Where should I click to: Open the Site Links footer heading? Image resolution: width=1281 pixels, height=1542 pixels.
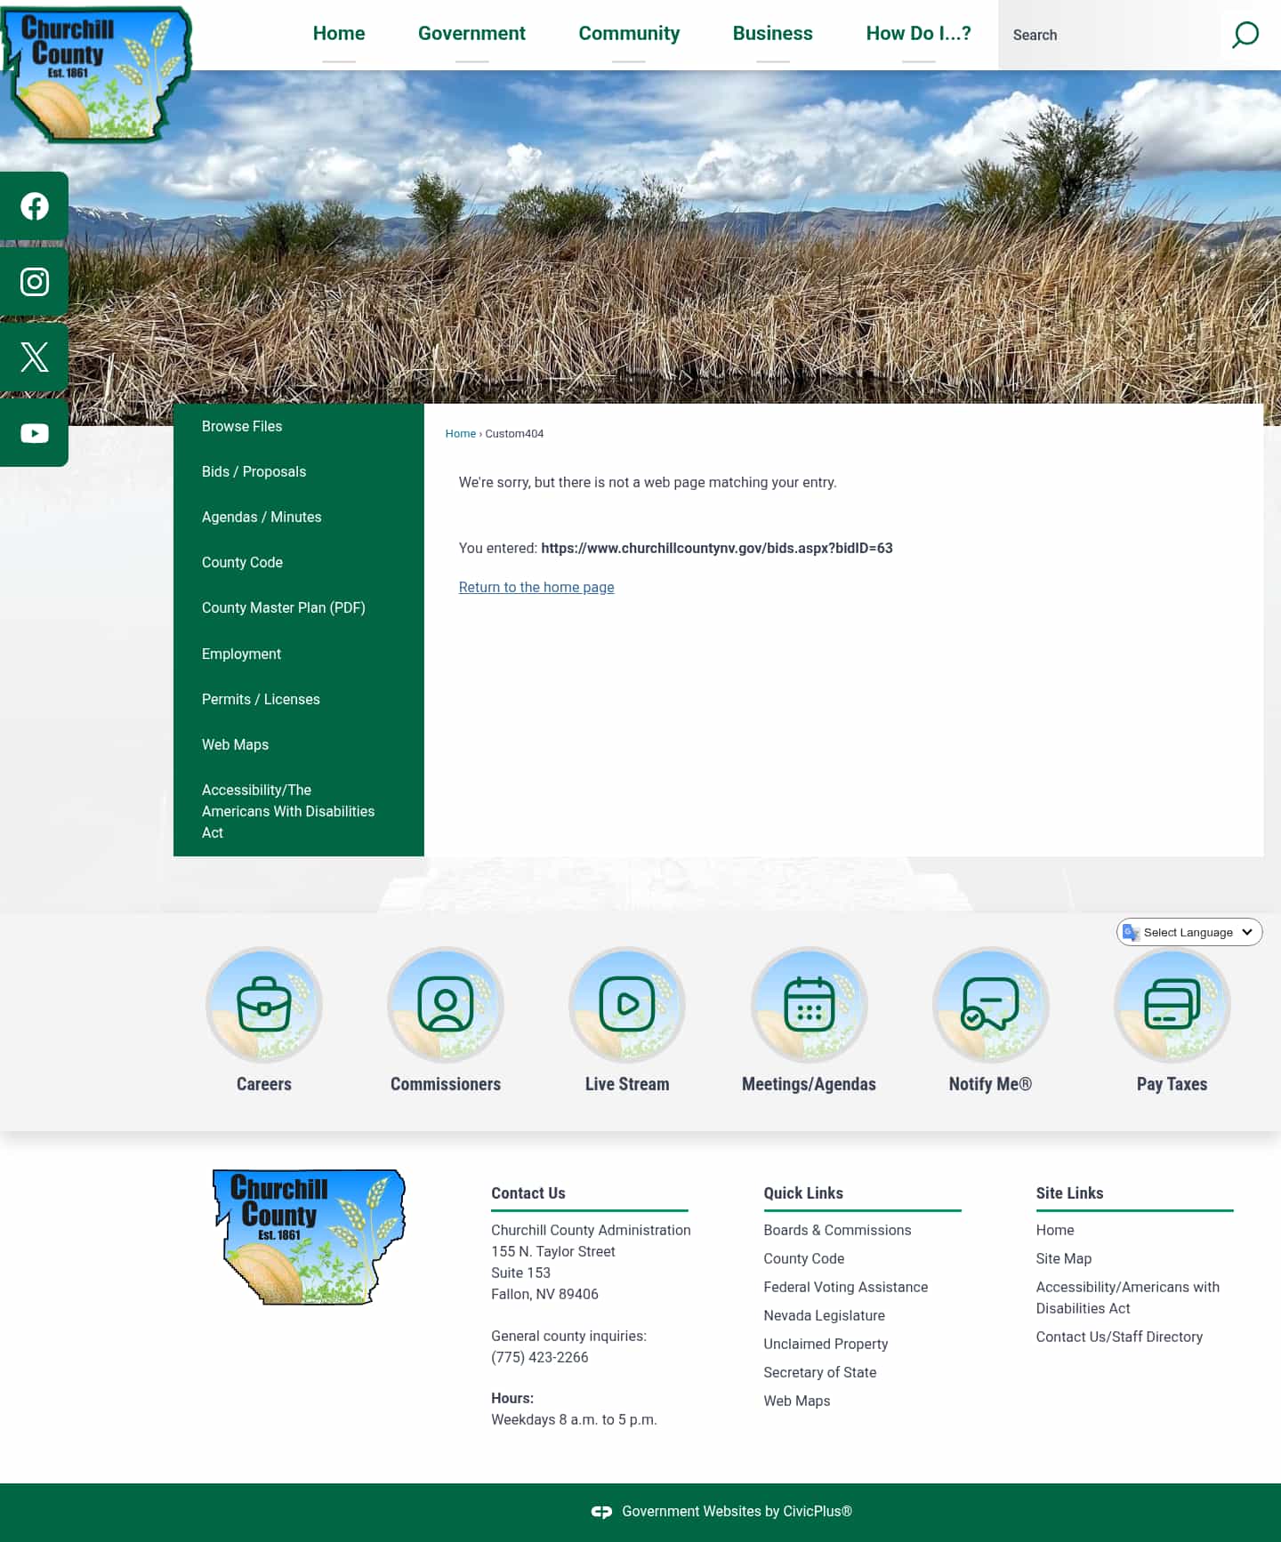tap(1069, 1193)
